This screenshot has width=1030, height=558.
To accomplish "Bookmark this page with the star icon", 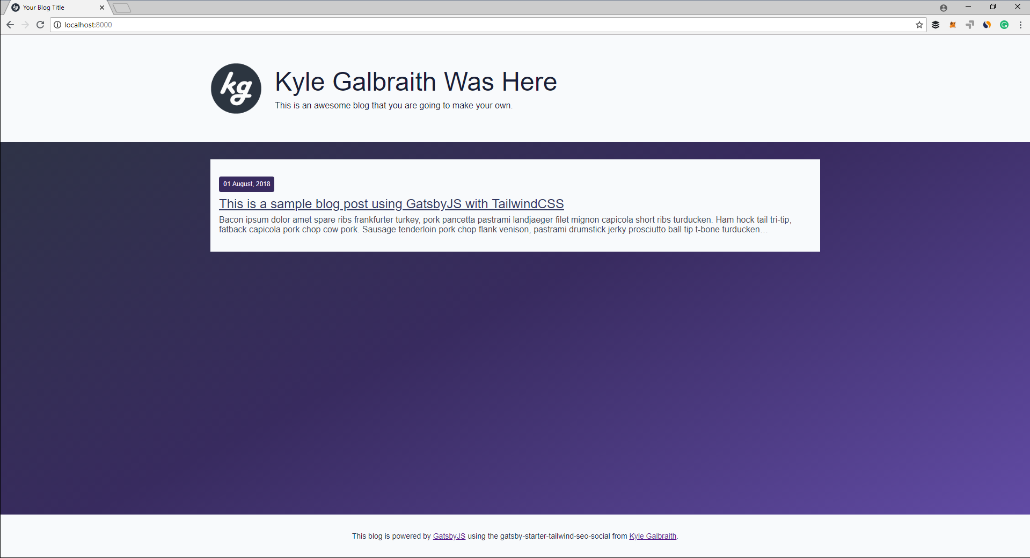I will 919,25.
